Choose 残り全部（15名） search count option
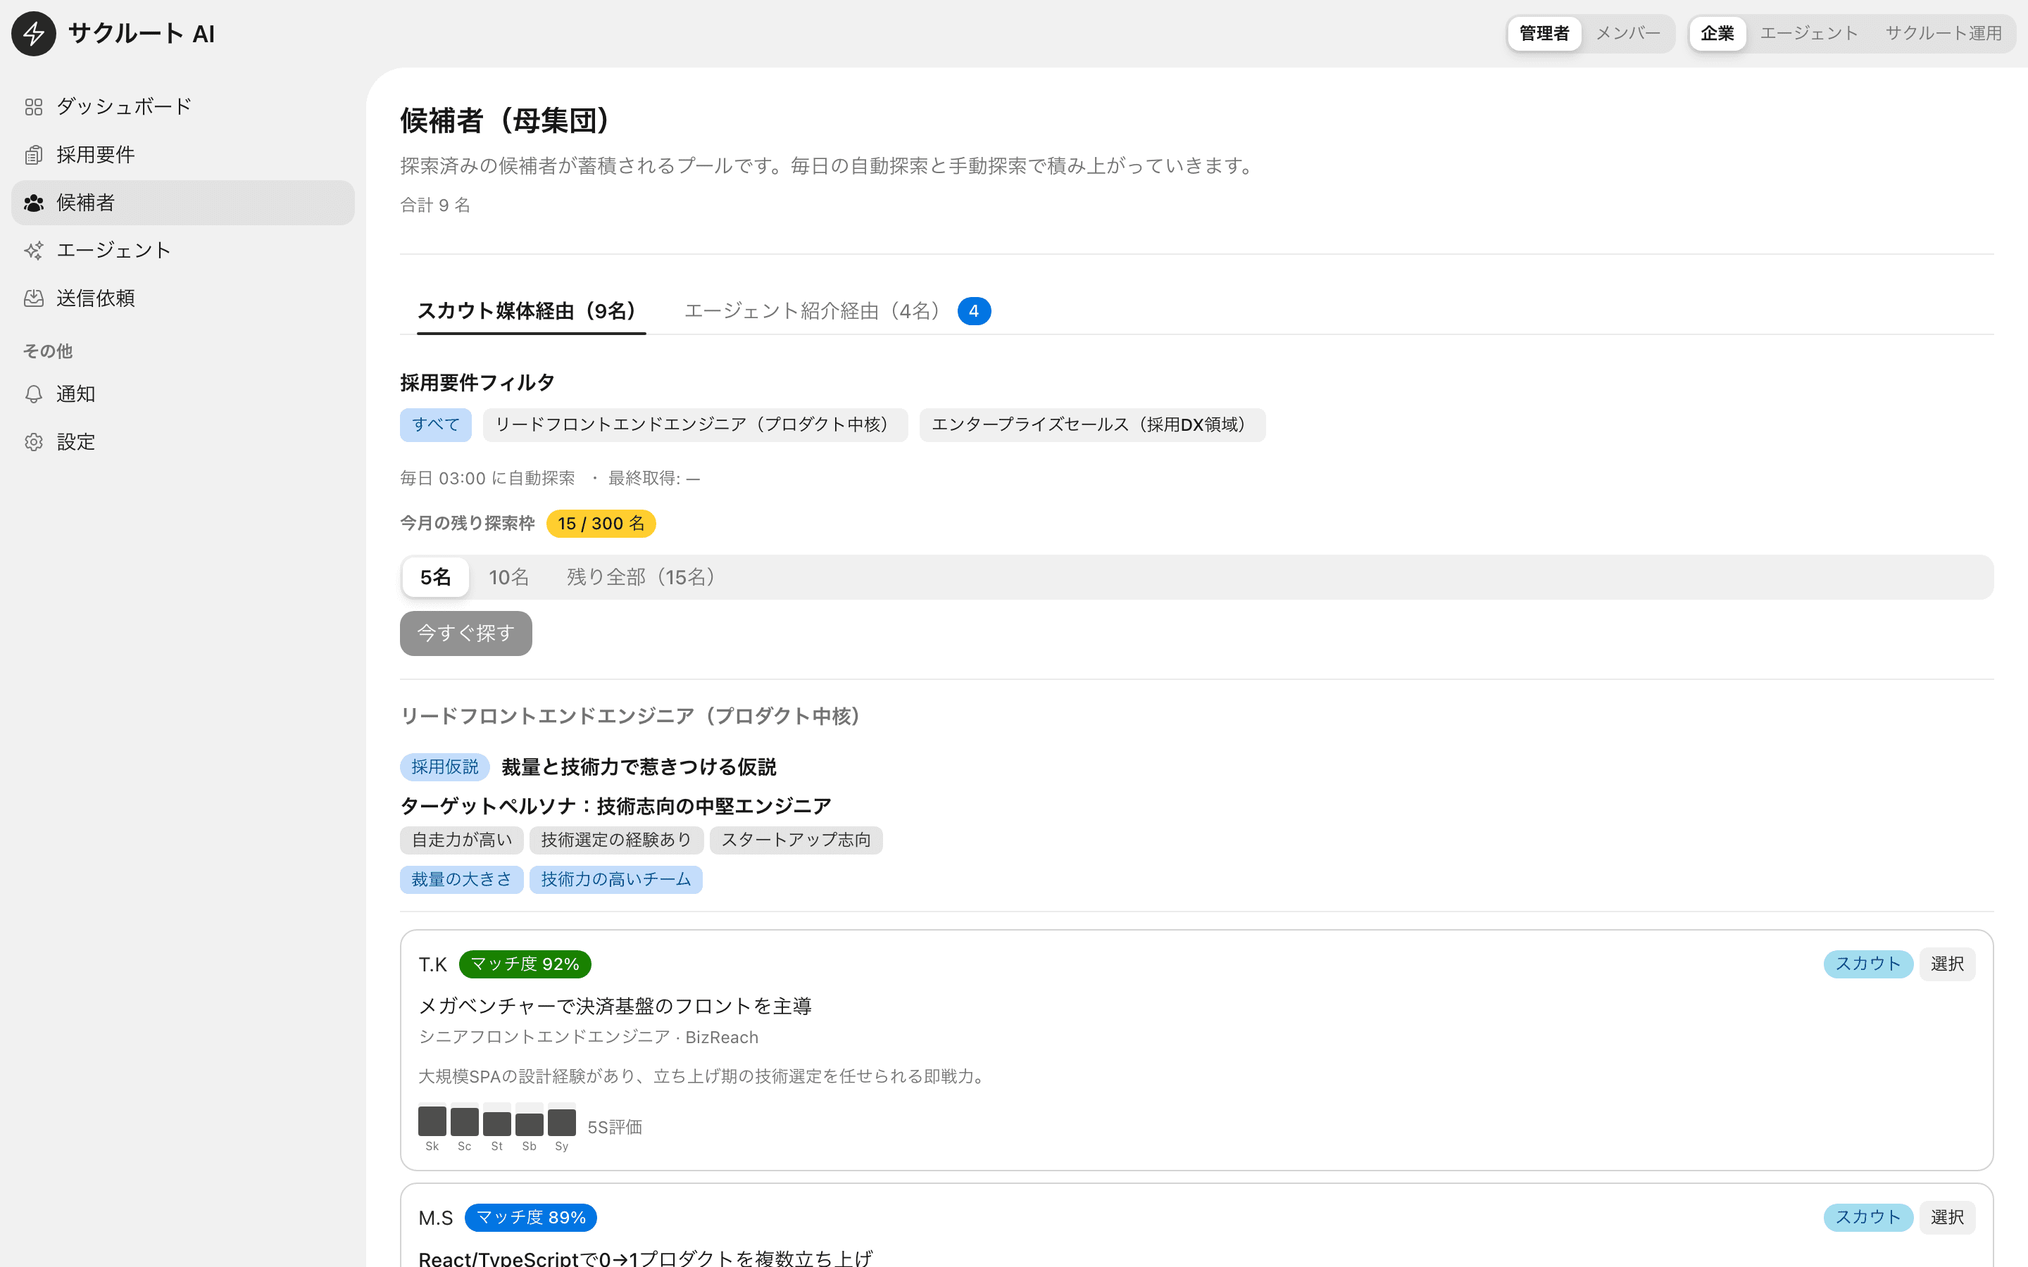Image resolution: width=2028 pixels, height=1267 pixels. point(644,576)
